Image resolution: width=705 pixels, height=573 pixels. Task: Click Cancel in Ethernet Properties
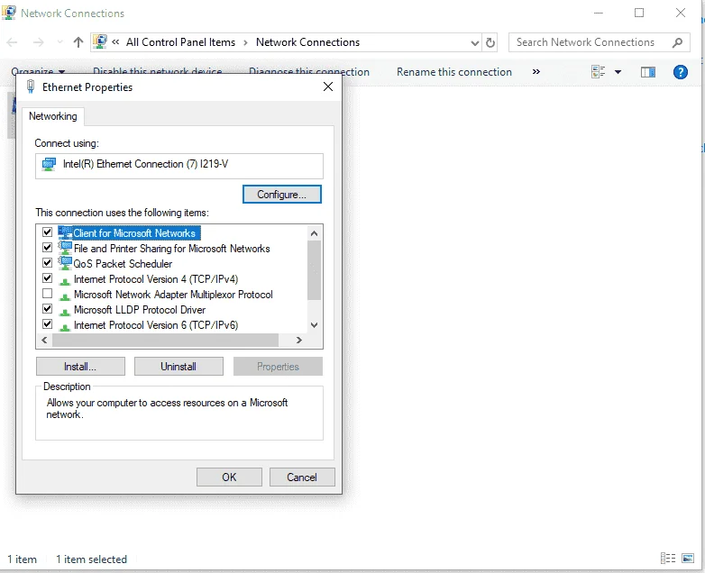(302, 477)
